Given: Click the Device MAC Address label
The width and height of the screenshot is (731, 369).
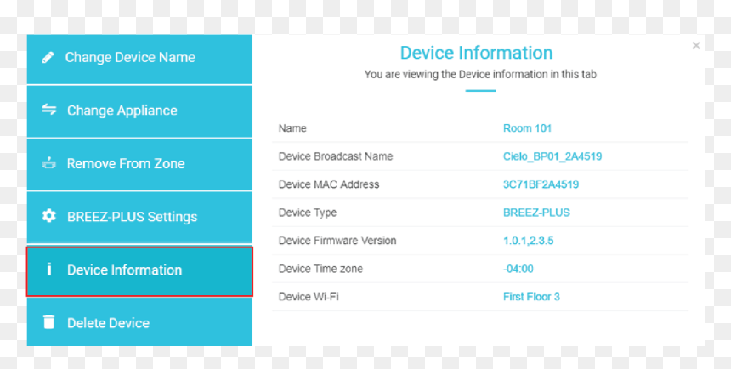Looking at the screenshot, I should [x=329, y=184].
